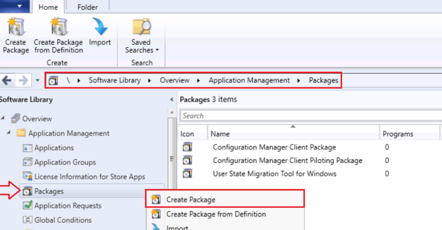Click the forward navigation arrow
This screenshot has width=442, height=230.
(x=23, y=80)
